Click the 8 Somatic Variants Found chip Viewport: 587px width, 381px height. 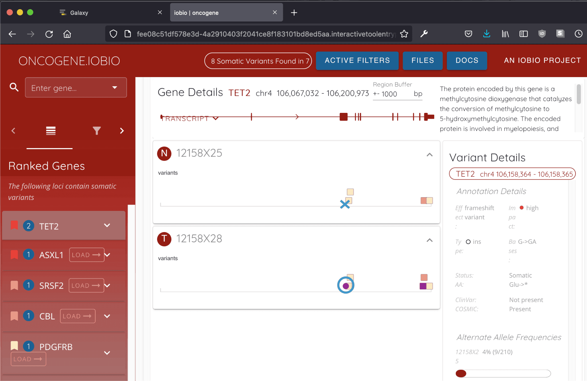tap(258, 61)
